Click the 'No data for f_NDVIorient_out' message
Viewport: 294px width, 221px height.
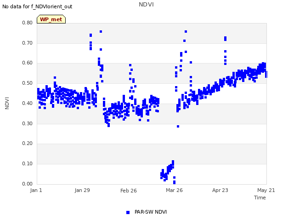pos(37,6)
